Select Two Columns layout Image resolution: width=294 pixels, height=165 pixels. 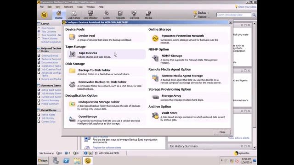[x=39, y=32]
